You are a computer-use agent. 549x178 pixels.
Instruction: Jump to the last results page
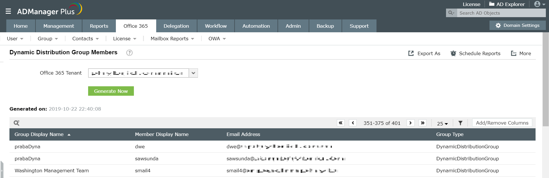tap(423, 123)
